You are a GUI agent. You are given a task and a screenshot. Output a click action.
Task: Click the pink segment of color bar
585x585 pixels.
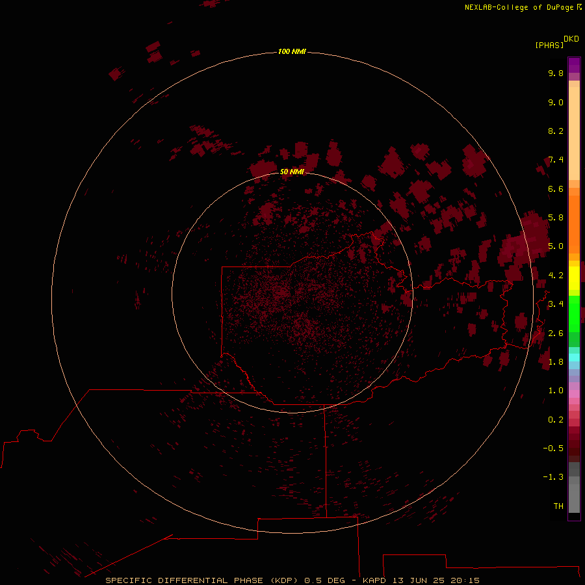click(x=574, y=394)
